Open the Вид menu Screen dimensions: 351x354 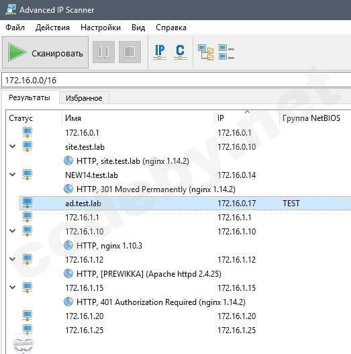(x=138, y=28)
